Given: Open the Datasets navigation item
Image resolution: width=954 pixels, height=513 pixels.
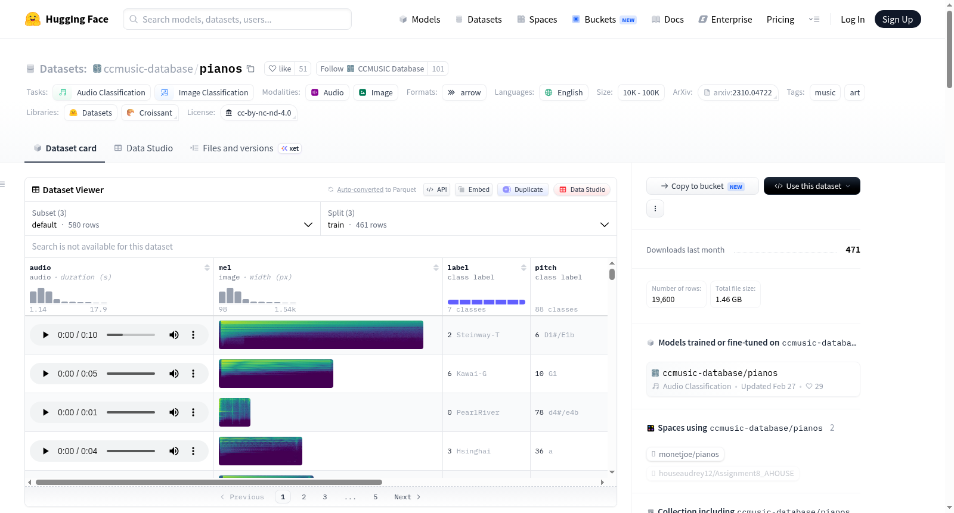Looking at the screenshot, I should pyautogui.click(x=478, y=19).
